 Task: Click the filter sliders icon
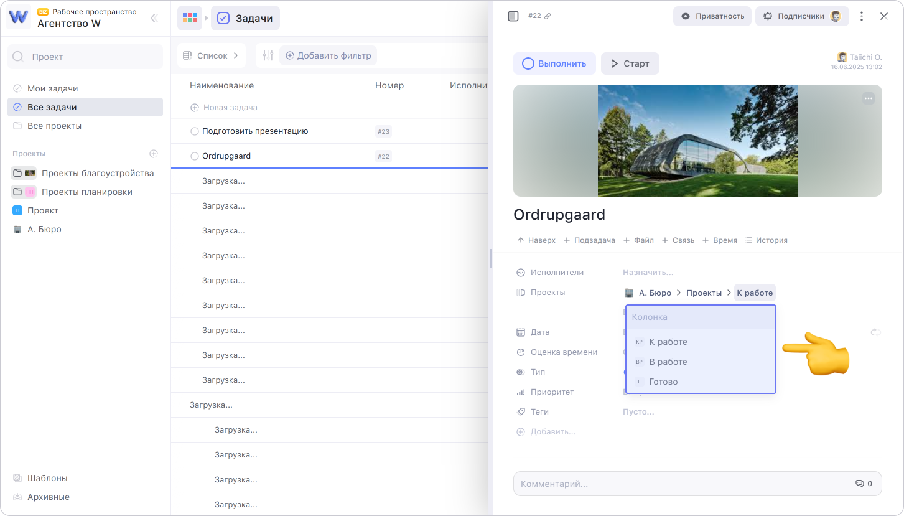point(268,55)
